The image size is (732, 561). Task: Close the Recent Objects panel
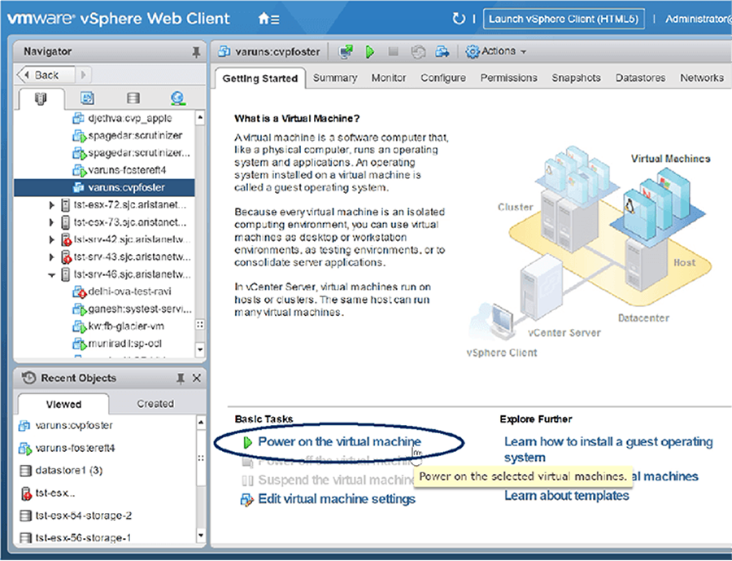point(197,378)
